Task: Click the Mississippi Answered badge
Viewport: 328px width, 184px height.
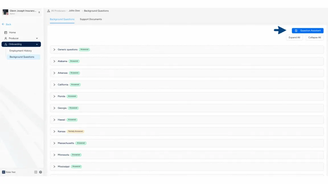Action: (x=76, y=166)
